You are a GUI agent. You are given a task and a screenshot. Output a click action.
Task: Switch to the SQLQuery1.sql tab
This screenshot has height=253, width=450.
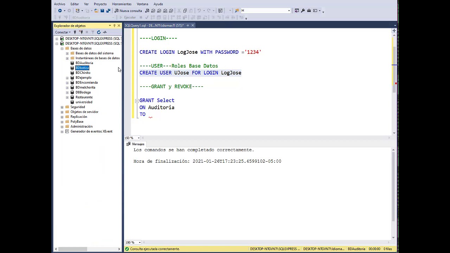154,25
